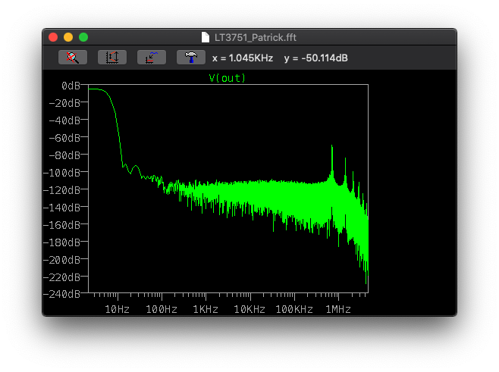
Task: Click the 10Hz horizontal axis label
Action: [x=117, y=309]
